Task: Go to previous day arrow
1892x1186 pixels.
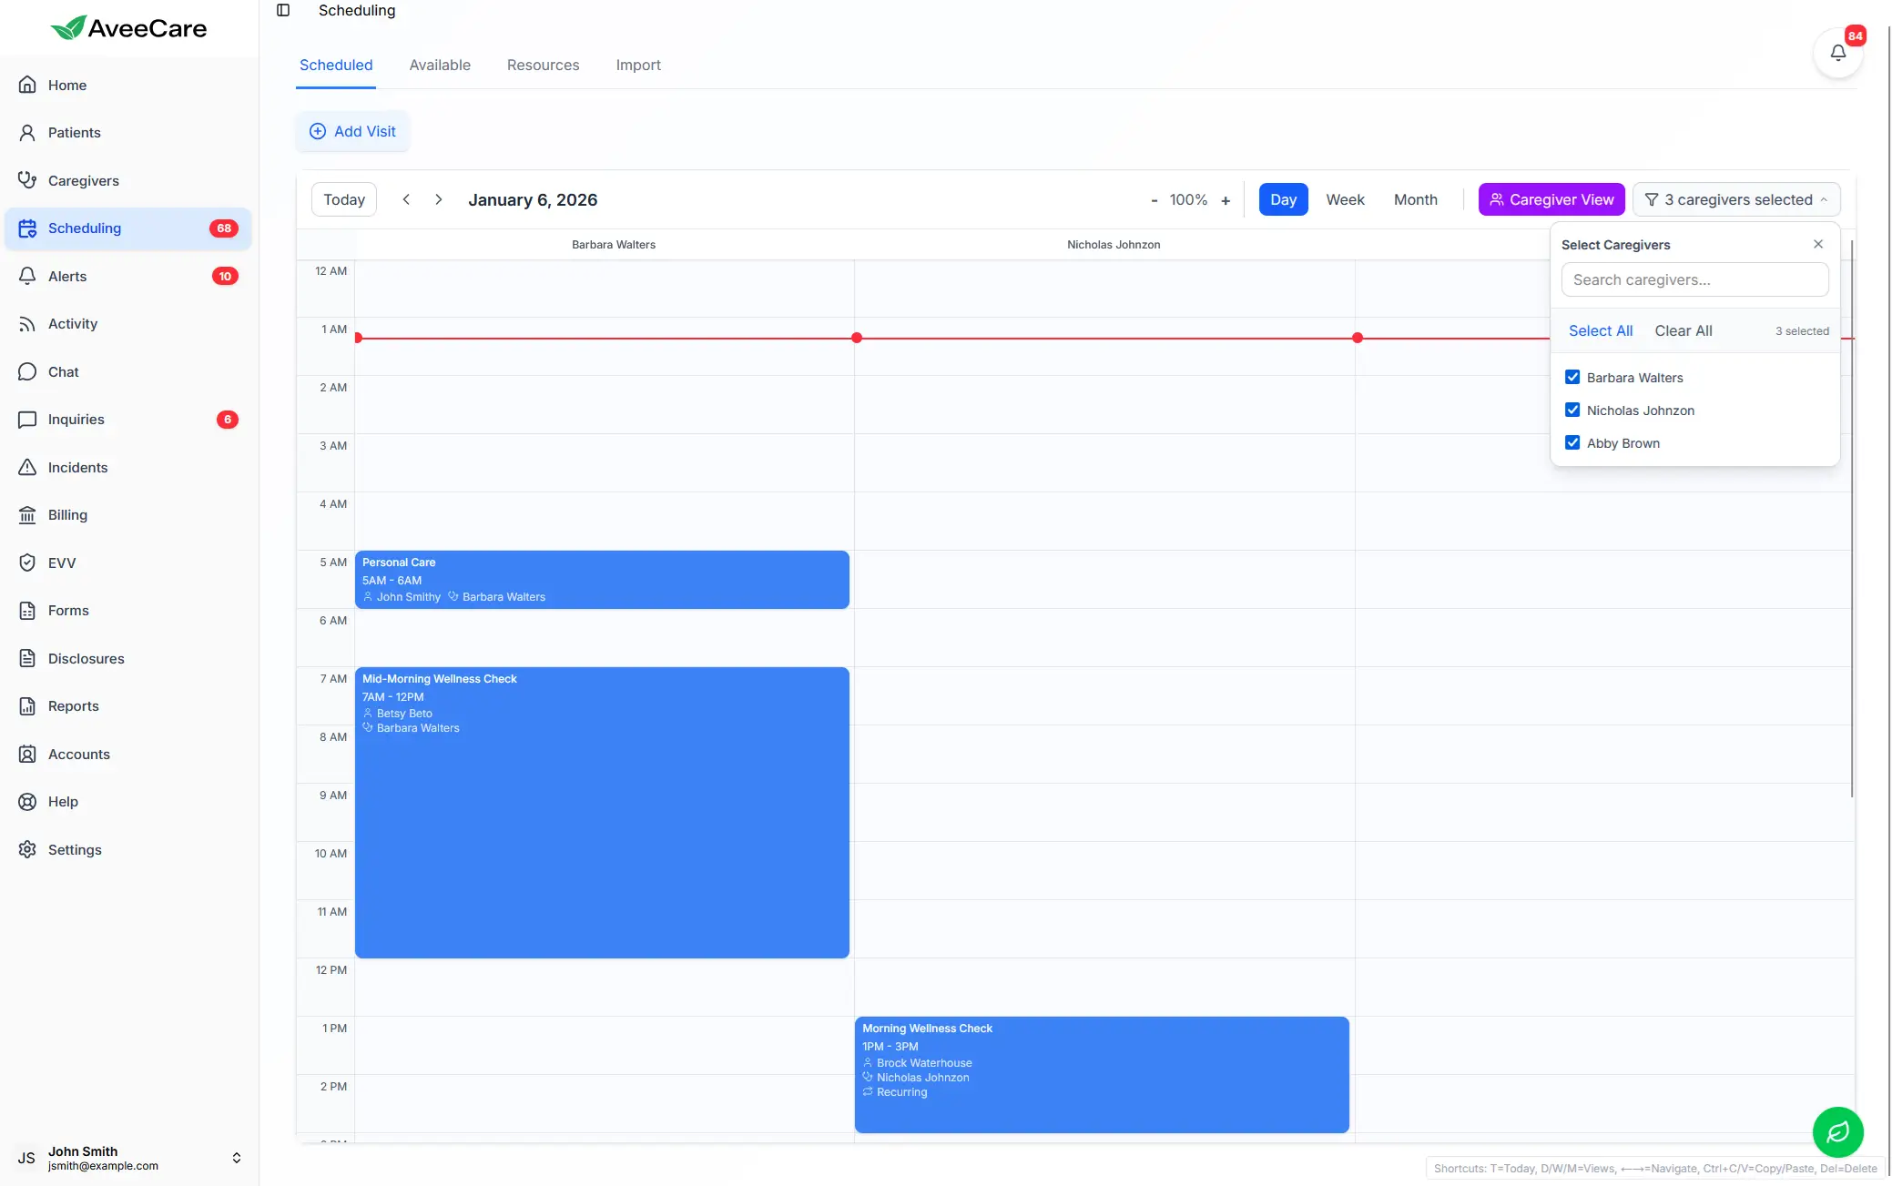Action: coord(406,199)
